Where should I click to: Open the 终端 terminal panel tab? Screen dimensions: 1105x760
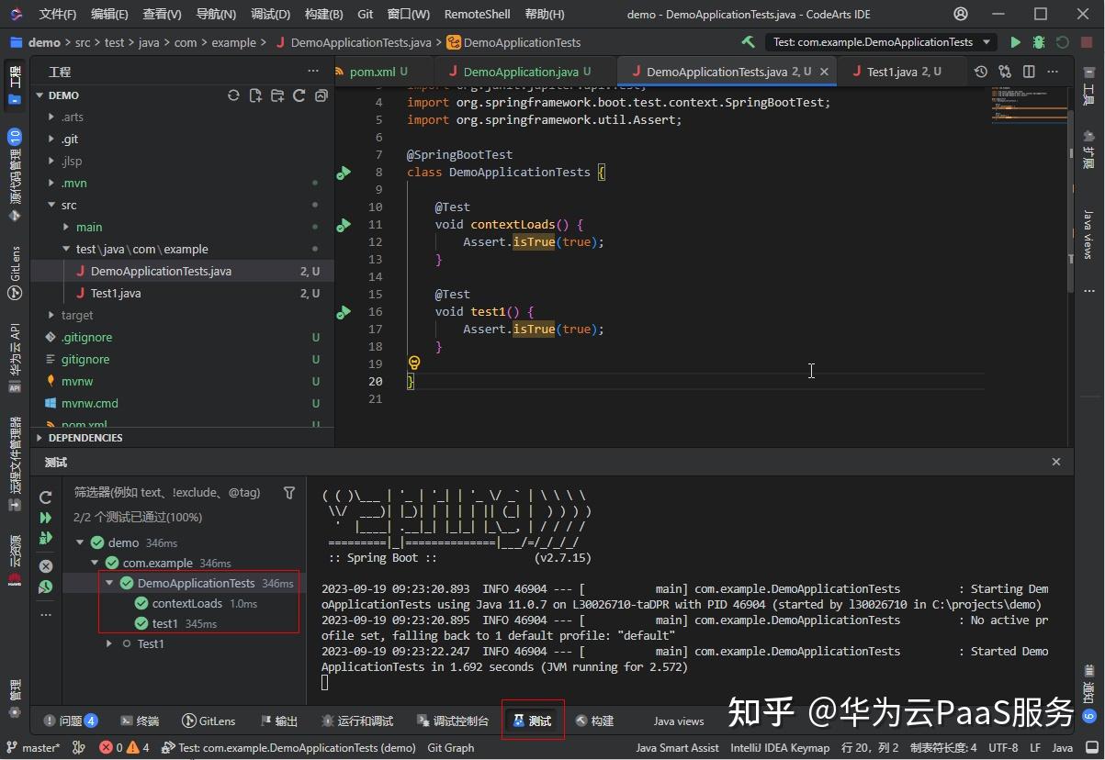point(140,721)
